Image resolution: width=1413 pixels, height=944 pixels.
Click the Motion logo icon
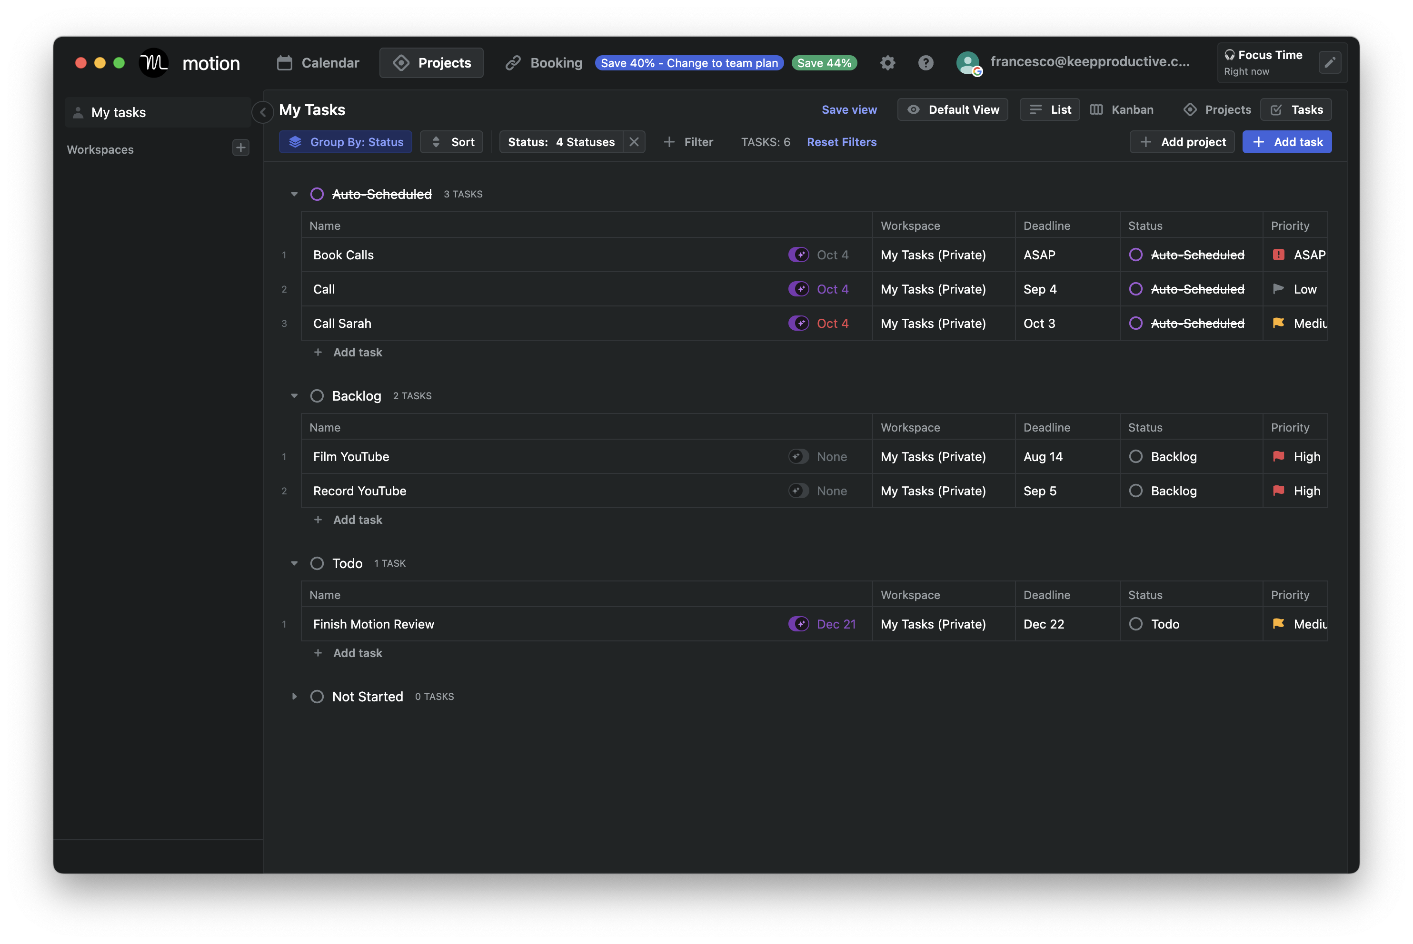point(153,63)
